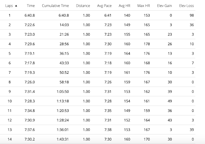The height and width of the screenshot is (144, 205).
Task: Click the sort arrow next to Laps
Action: pos(16,6)
